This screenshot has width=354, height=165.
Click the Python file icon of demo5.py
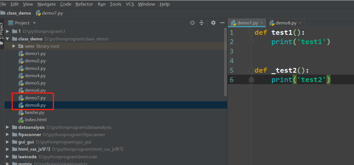click(21, 83)
